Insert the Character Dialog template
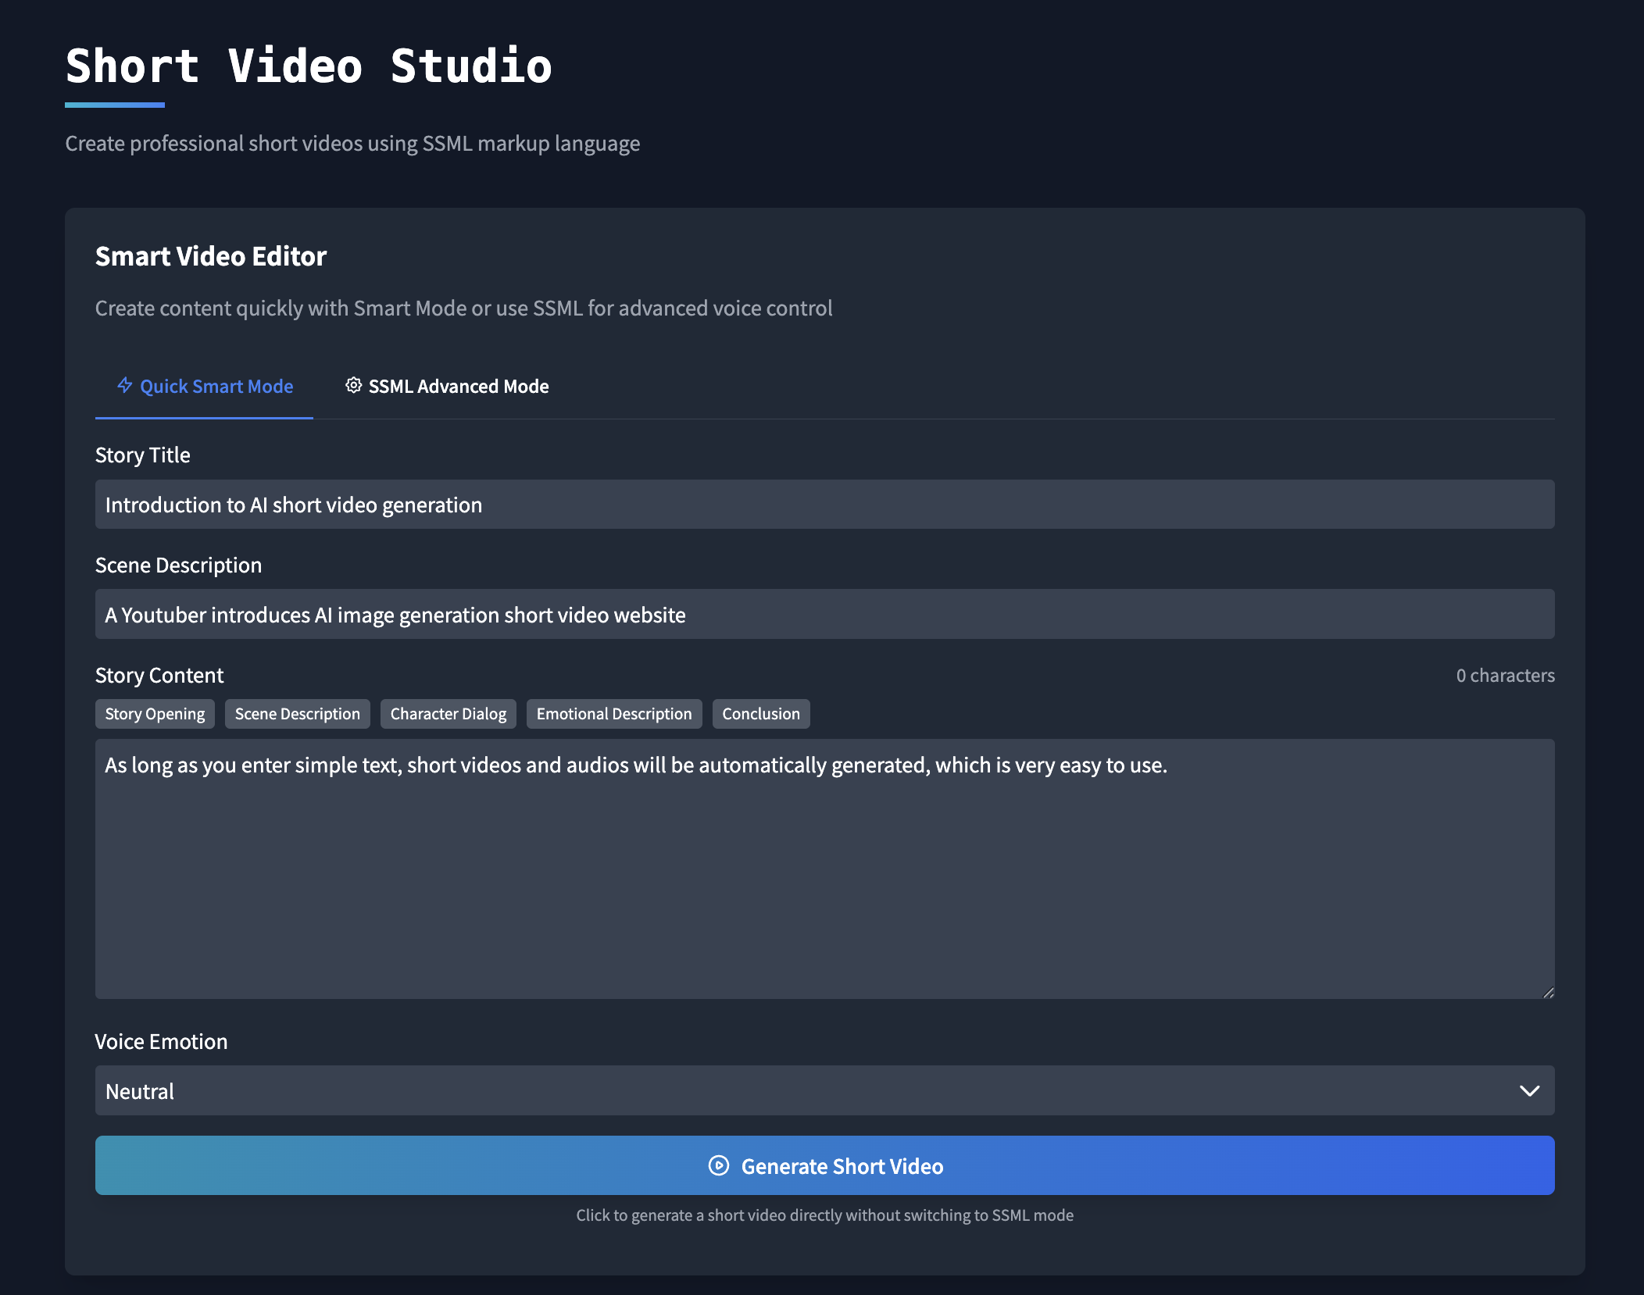1644x1295 pixels. pyautogui.click(x=448, y=714)
